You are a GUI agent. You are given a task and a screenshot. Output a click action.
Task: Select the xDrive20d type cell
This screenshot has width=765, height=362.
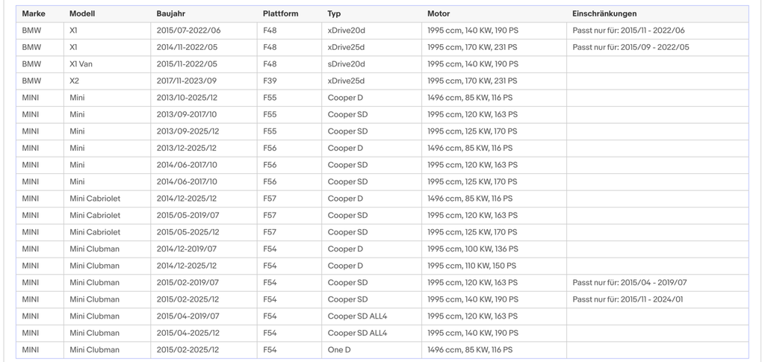pos(372,31)
